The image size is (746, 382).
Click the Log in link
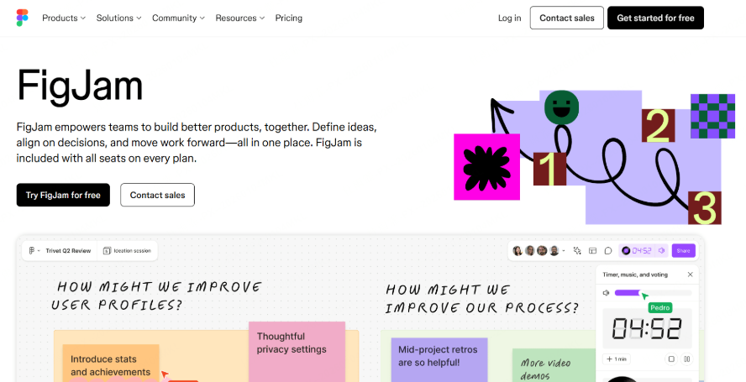[509, 18]
